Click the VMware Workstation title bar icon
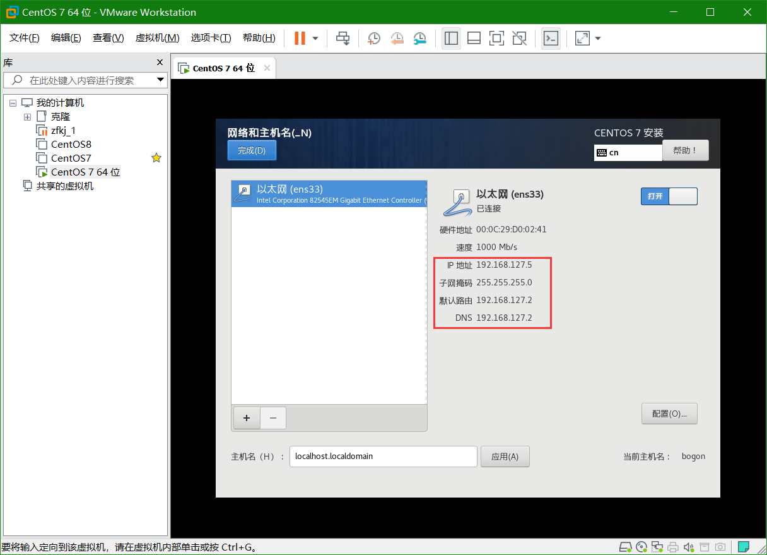 point(11,12)
